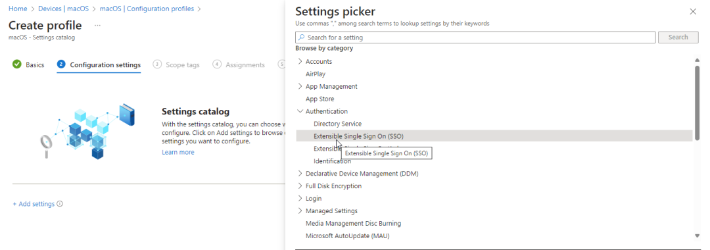Click the Search button
710x250 pixels.
(x=678, y=37)
